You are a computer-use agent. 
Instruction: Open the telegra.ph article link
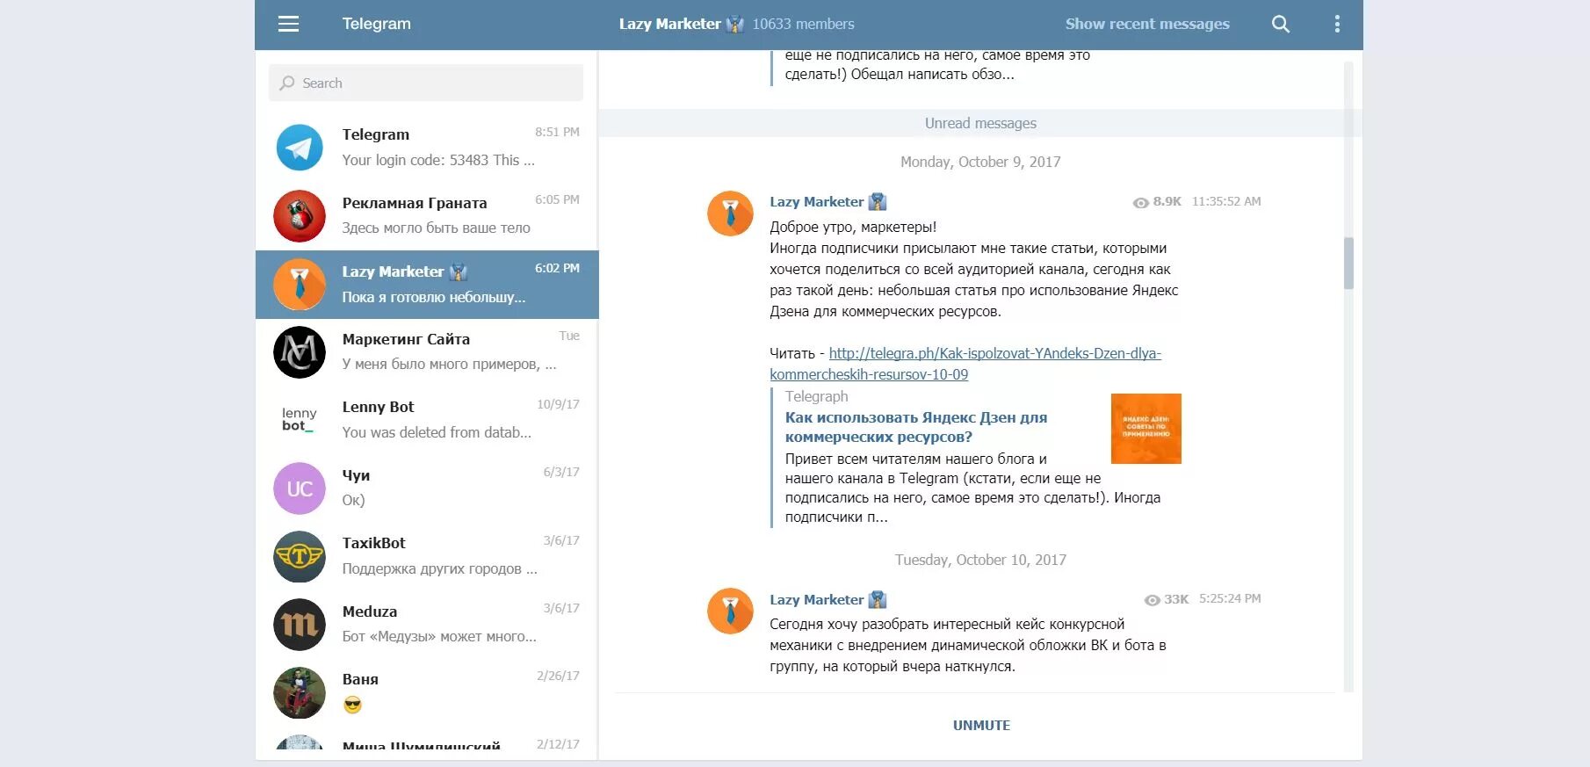pos(965,364)
